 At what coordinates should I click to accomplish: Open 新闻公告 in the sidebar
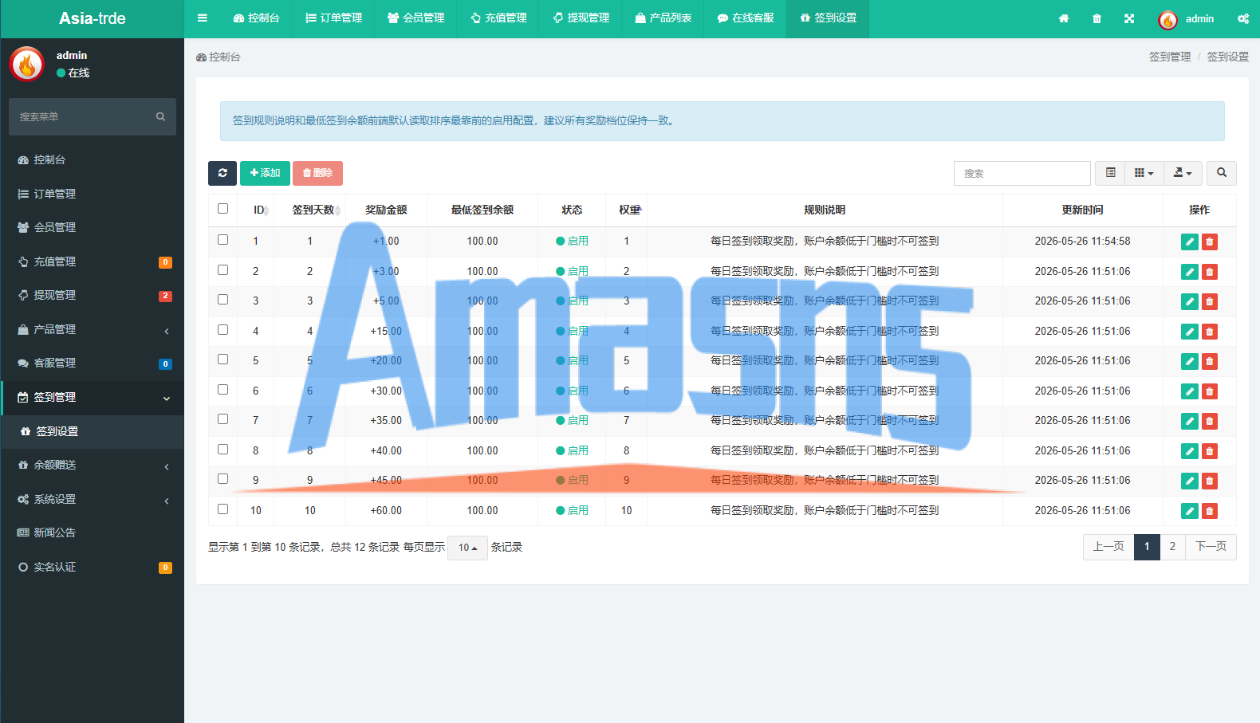92,532
